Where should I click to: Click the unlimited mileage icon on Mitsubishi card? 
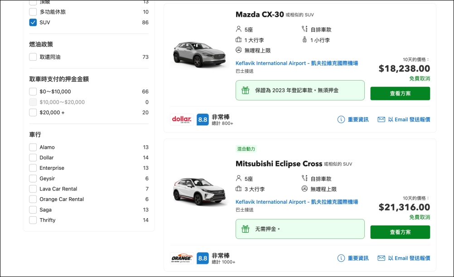[304, 189]
